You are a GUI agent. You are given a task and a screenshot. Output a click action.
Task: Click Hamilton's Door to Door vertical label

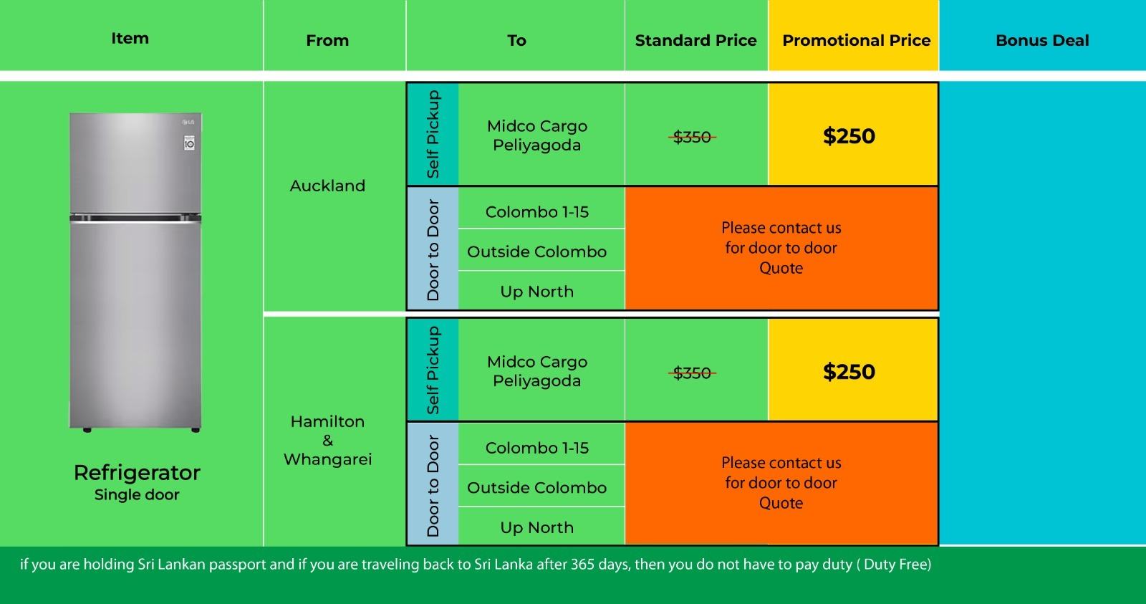[433, 484]
